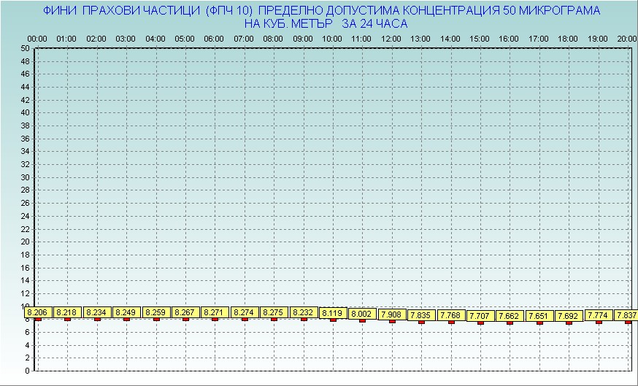Screen dimensions: 638x386
Task: Select the 8.274 data label
Action: tap(244, 312)
